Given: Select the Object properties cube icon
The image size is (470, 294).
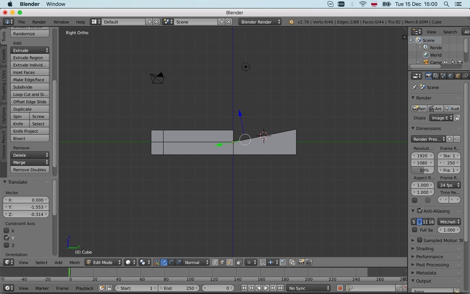Looking at the screenshot, I should (x=457, y=76).
